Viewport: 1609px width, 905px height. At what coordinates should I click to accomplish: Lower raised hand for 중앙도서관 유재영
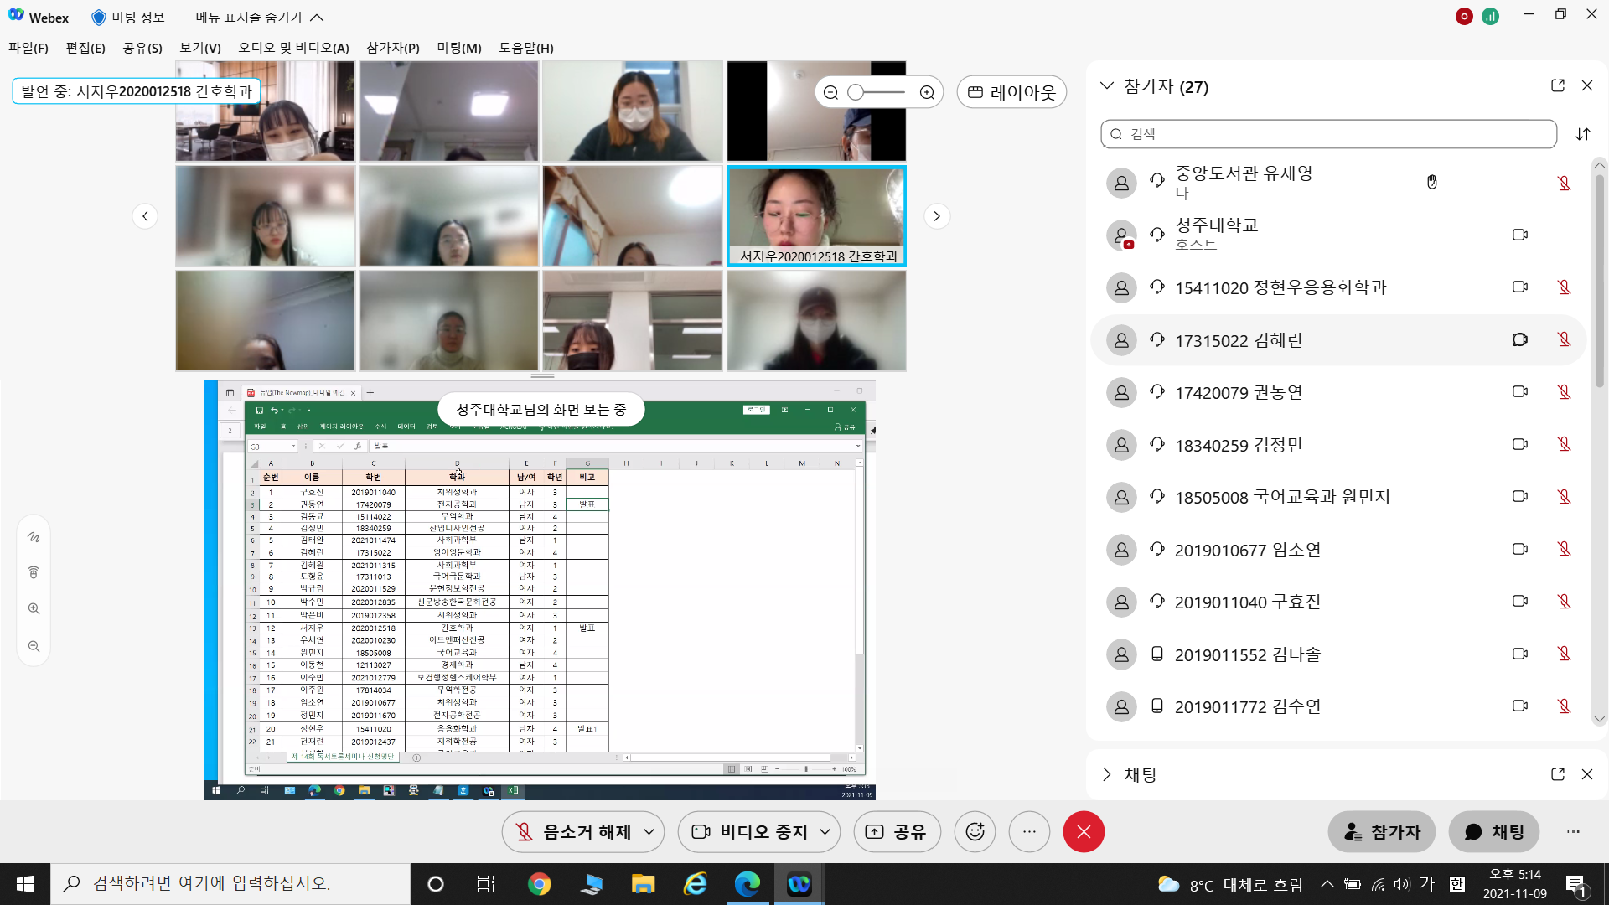(1432, 182)
